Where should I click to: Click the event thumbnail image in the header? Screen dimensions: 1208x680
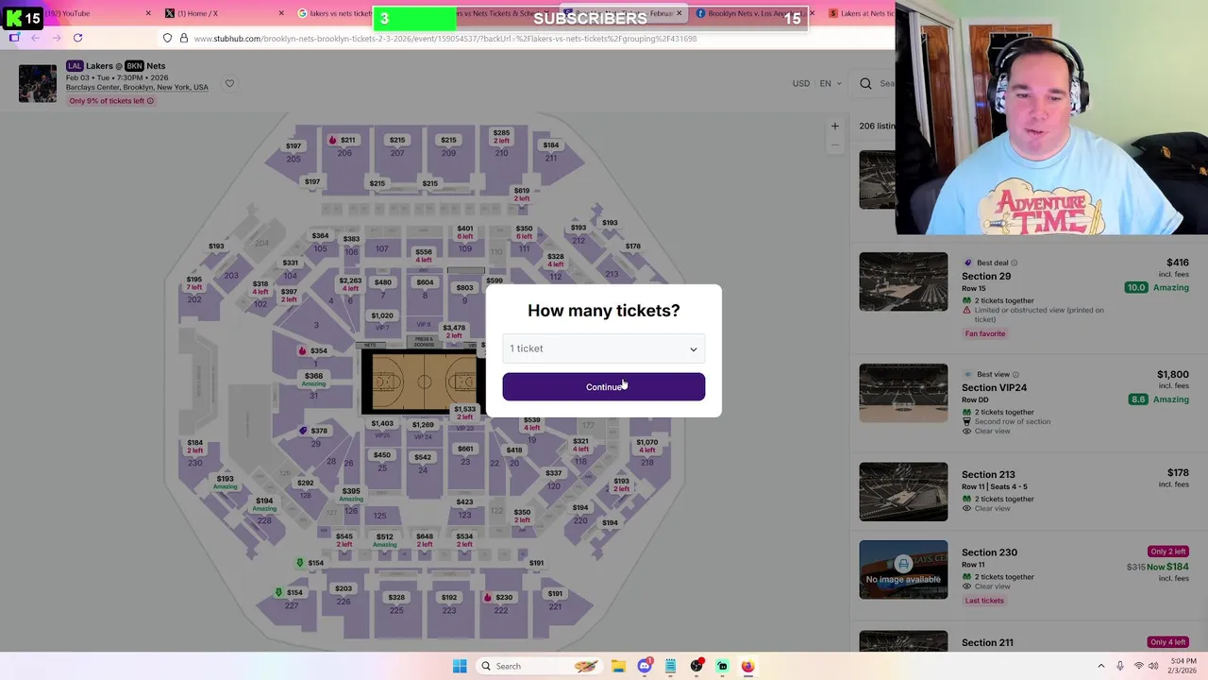[38, 83]
